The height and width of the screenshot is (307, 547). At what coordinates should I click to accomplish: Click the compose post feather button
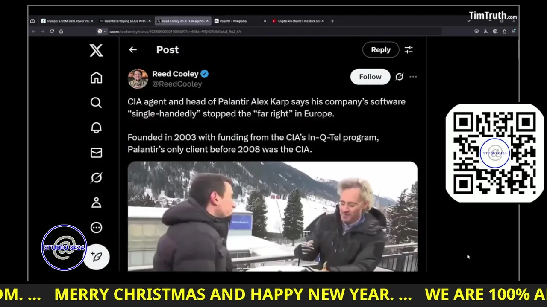(x=96, y=257)
